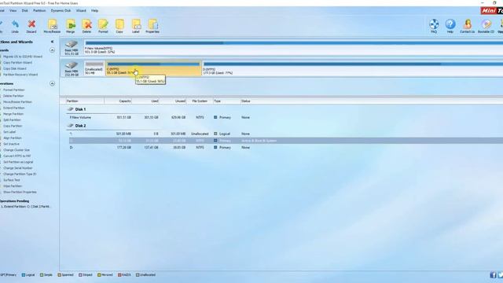Click the Help question mark icon
Image resolution: width=503 pixels, height=283 pixels.
[x=450, y=26]
